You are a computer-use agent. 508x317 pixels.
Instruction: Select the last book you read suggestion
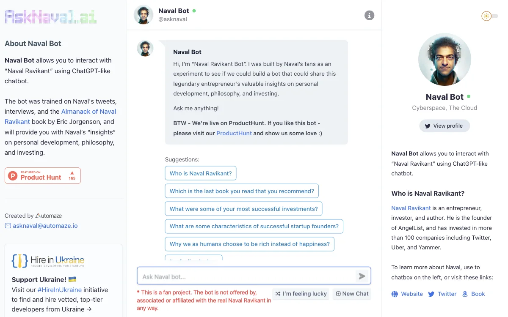242,191
